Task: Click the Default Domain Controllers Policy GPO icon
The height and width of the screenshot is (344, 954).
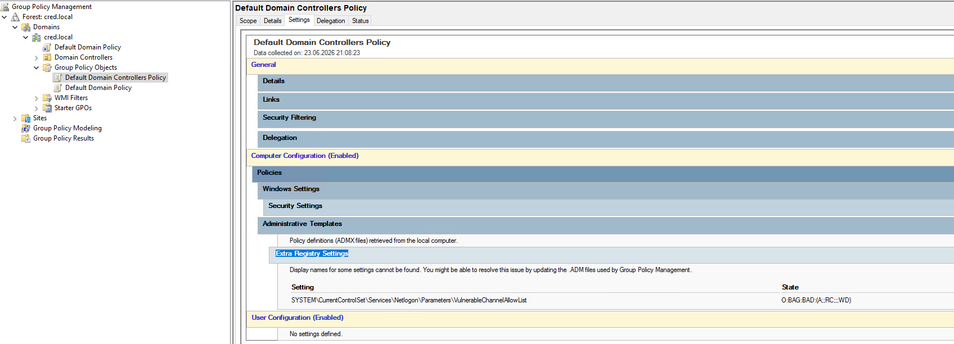Action: [58, 78]
